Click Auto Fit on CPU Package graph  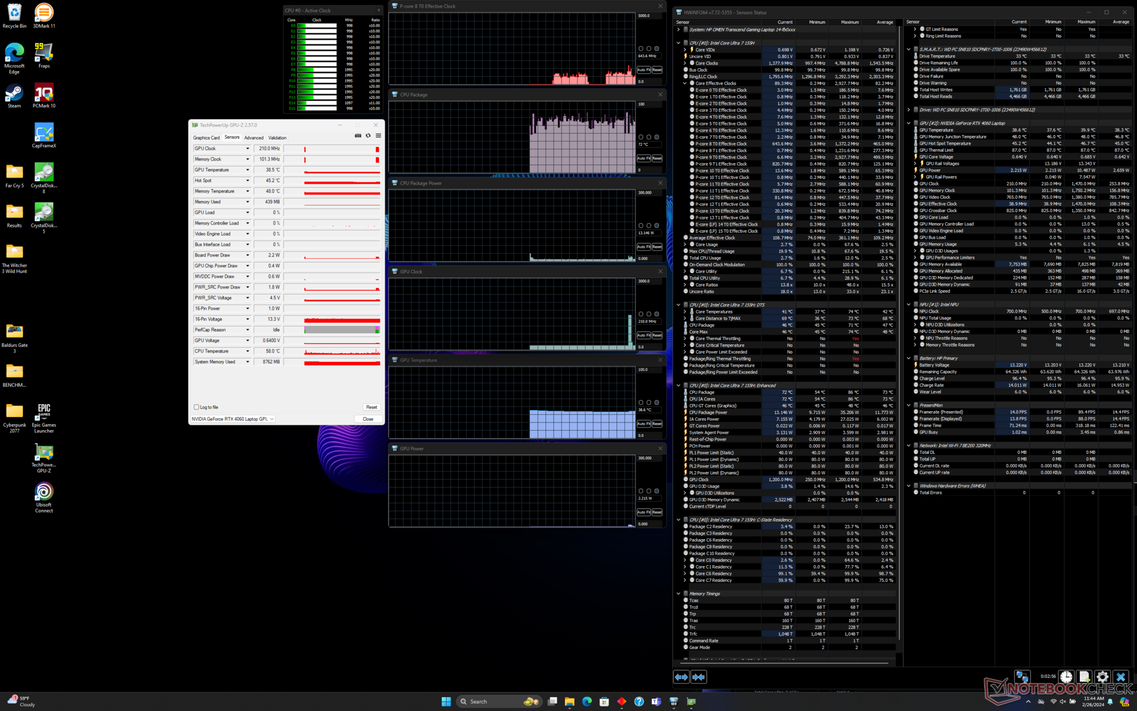(643, 158)
